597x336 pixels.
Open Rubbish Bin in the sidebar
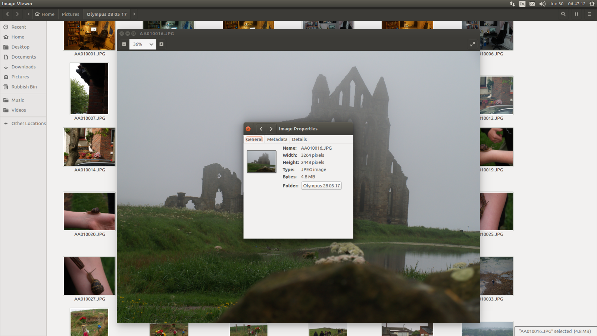[23, 87]
